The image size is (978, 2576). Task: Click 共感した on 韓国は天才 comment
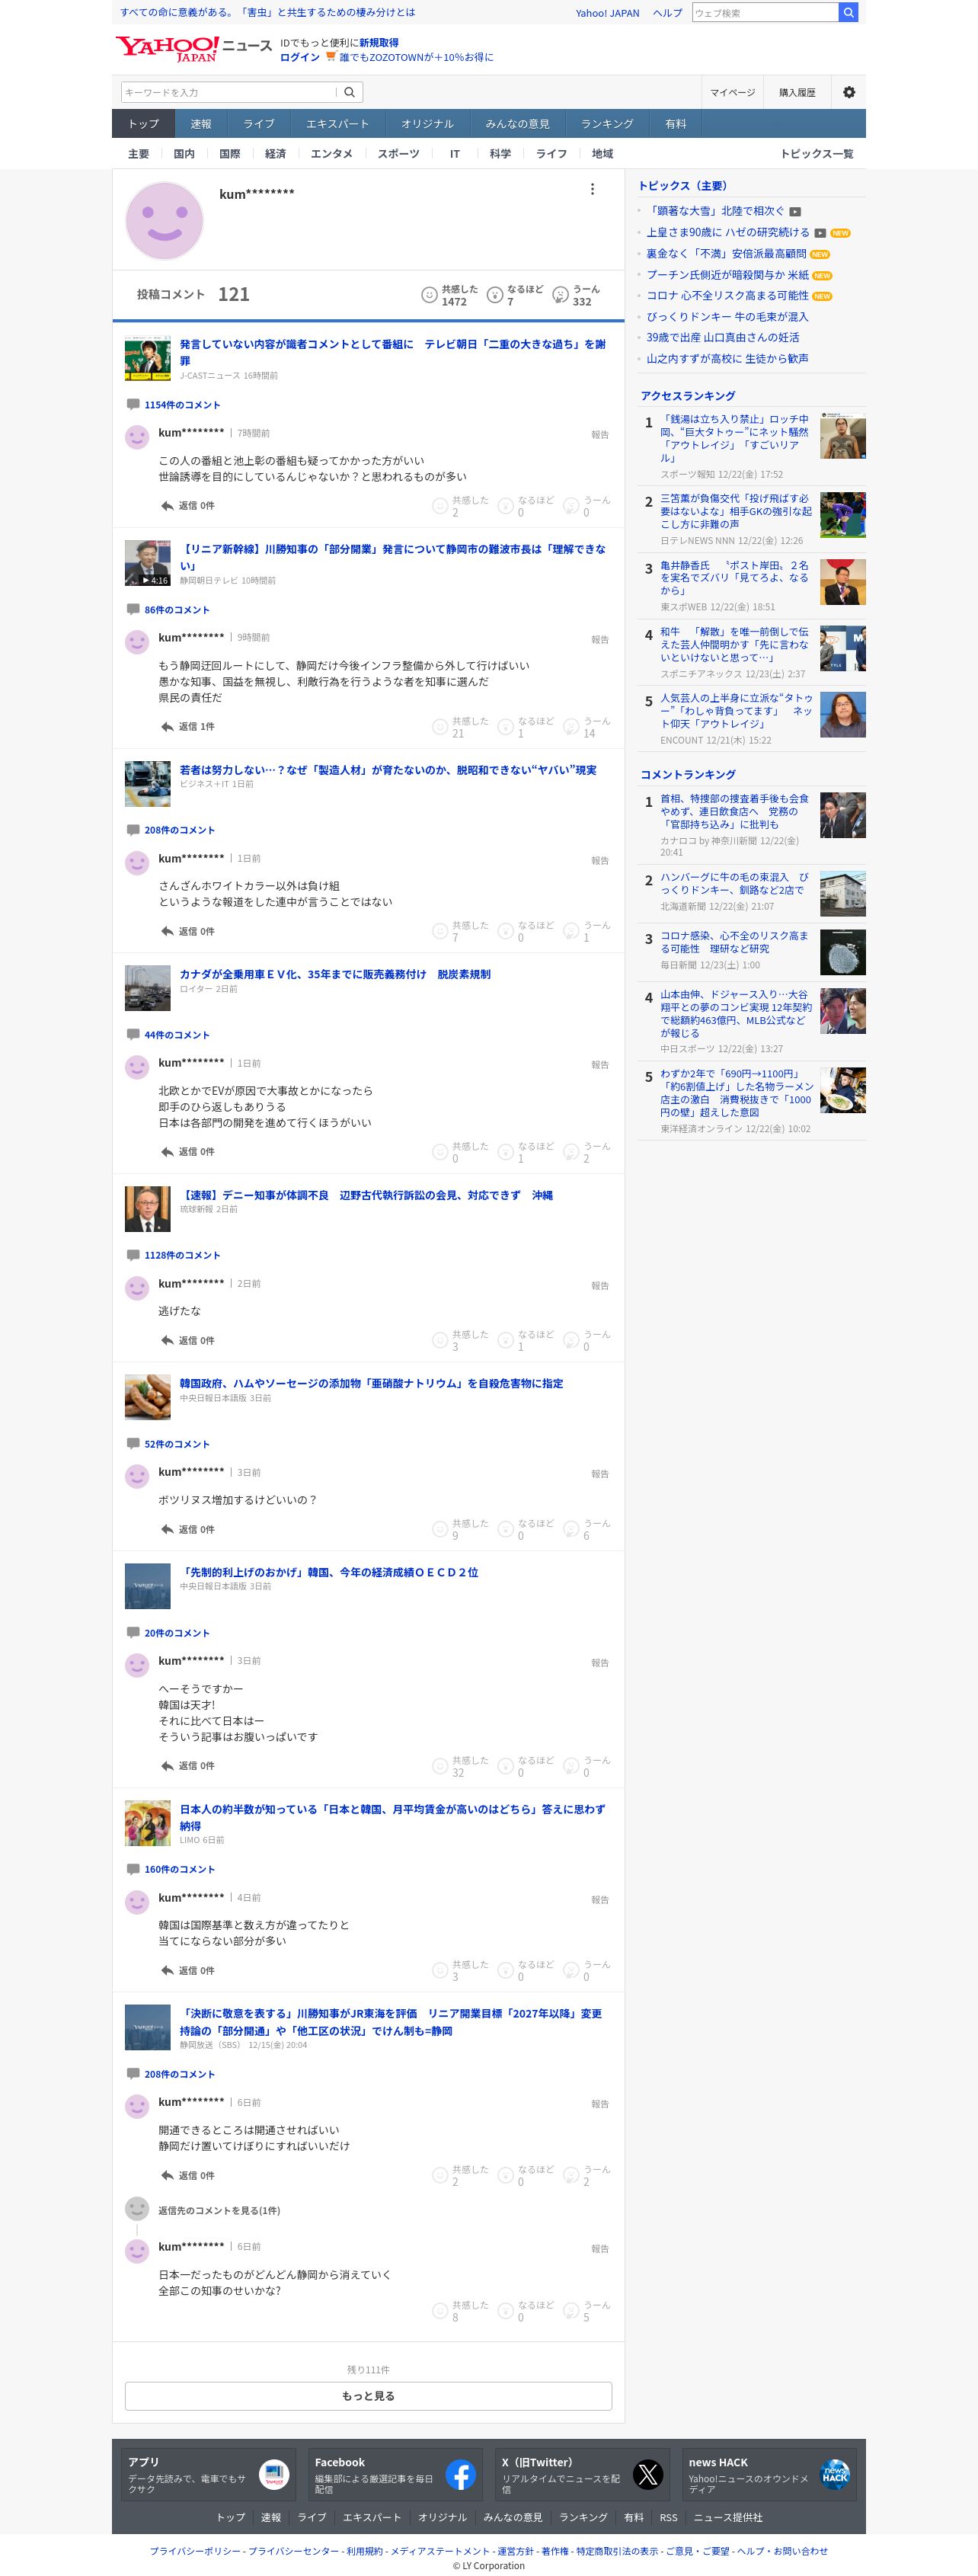coord(440,1766)
